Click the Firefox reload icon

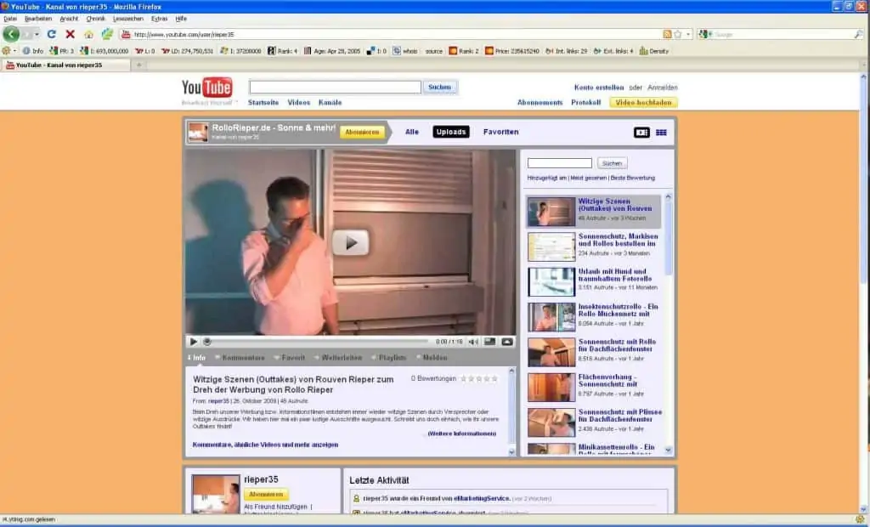pos(52,34)
